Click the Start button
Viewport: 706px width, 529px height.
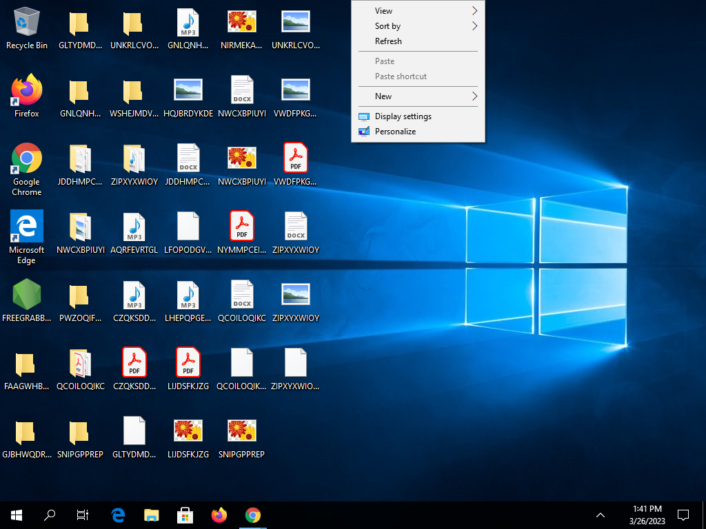17,515
